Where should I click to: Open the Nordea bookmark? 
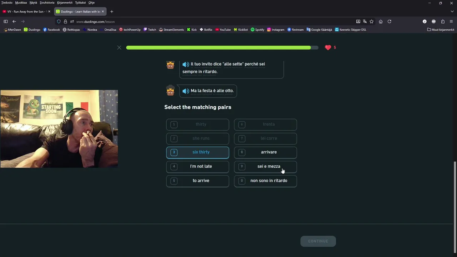[90, 30]
